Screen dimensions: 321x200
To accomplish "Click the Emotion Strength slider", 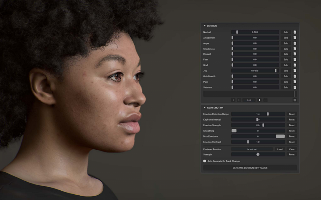I will [258, 125].
